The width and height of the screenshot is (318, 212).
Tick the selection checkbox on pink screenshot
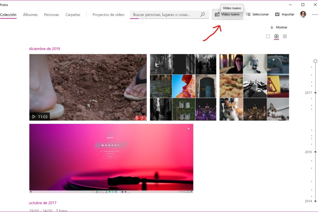tap(189, 129)
